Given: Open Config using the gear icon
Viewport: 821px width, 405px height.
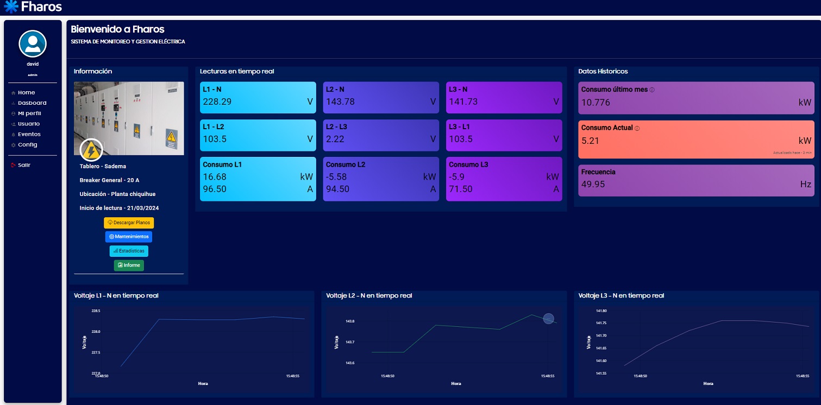Looking at the screenshot, I should point(13,145).
